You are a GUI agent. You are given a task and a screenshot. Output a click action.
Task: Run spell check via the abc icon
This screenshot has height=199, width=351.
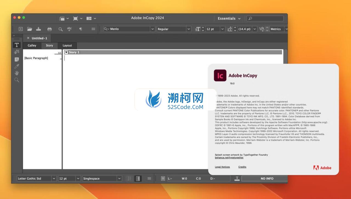click(70, 29)
